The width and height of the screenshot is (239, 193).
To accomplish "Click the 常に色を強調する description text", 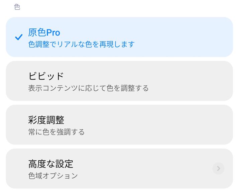I will click(56, 132).
